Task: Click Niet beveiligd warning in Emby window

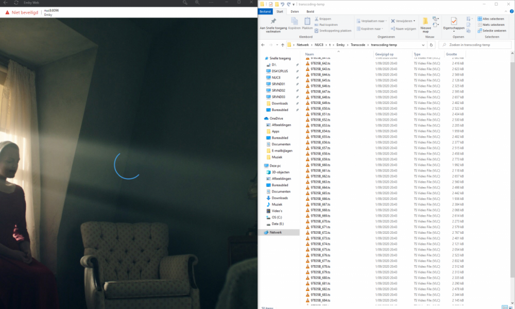Action: [22, 12]
